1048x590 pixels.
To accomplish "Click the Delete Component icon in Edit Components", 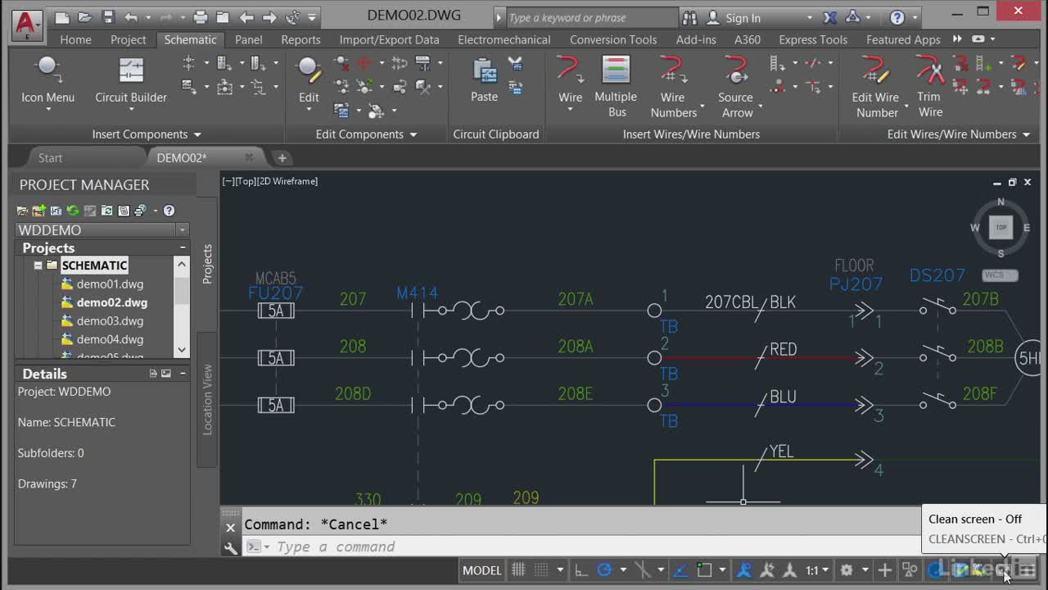I will pyautogui.click(x=342, y=63).
